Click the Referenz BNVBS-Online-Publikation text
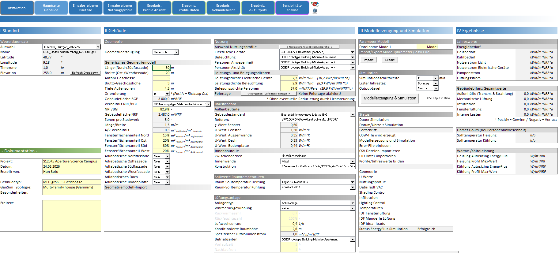 (309, 120)
